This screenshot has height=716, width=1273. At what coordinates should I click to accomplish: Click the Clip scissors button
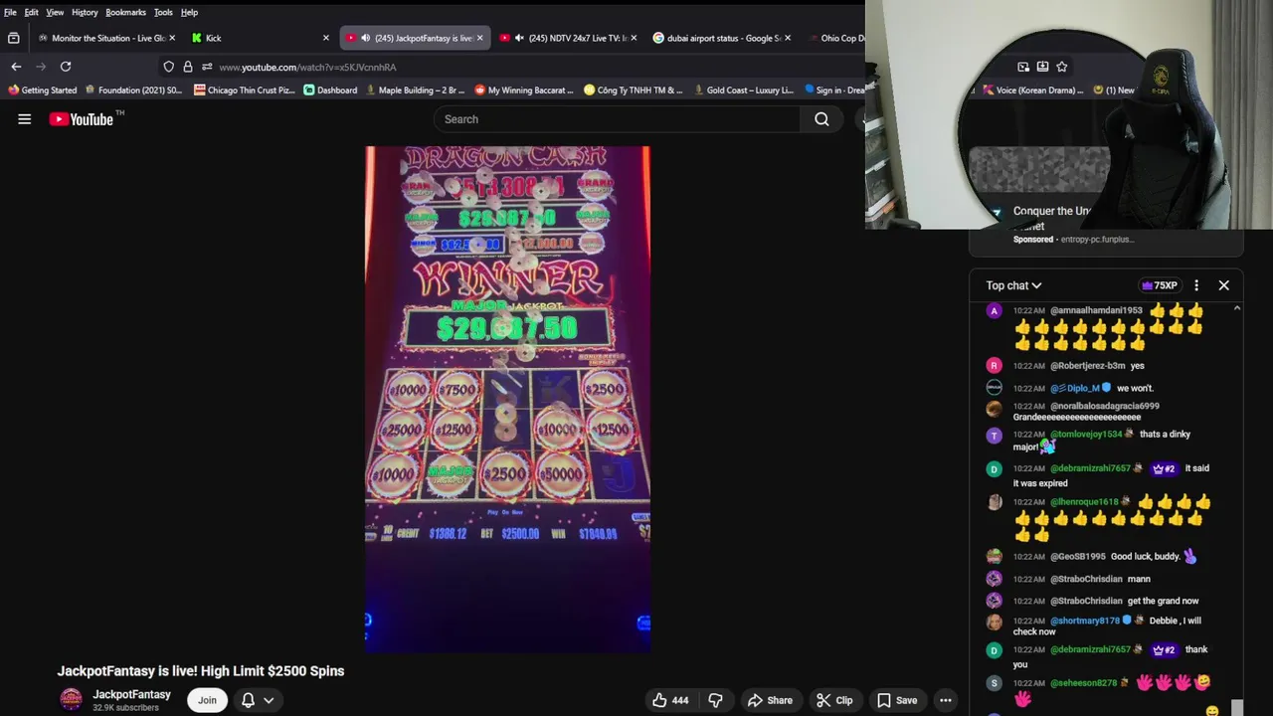pos(834,700)
